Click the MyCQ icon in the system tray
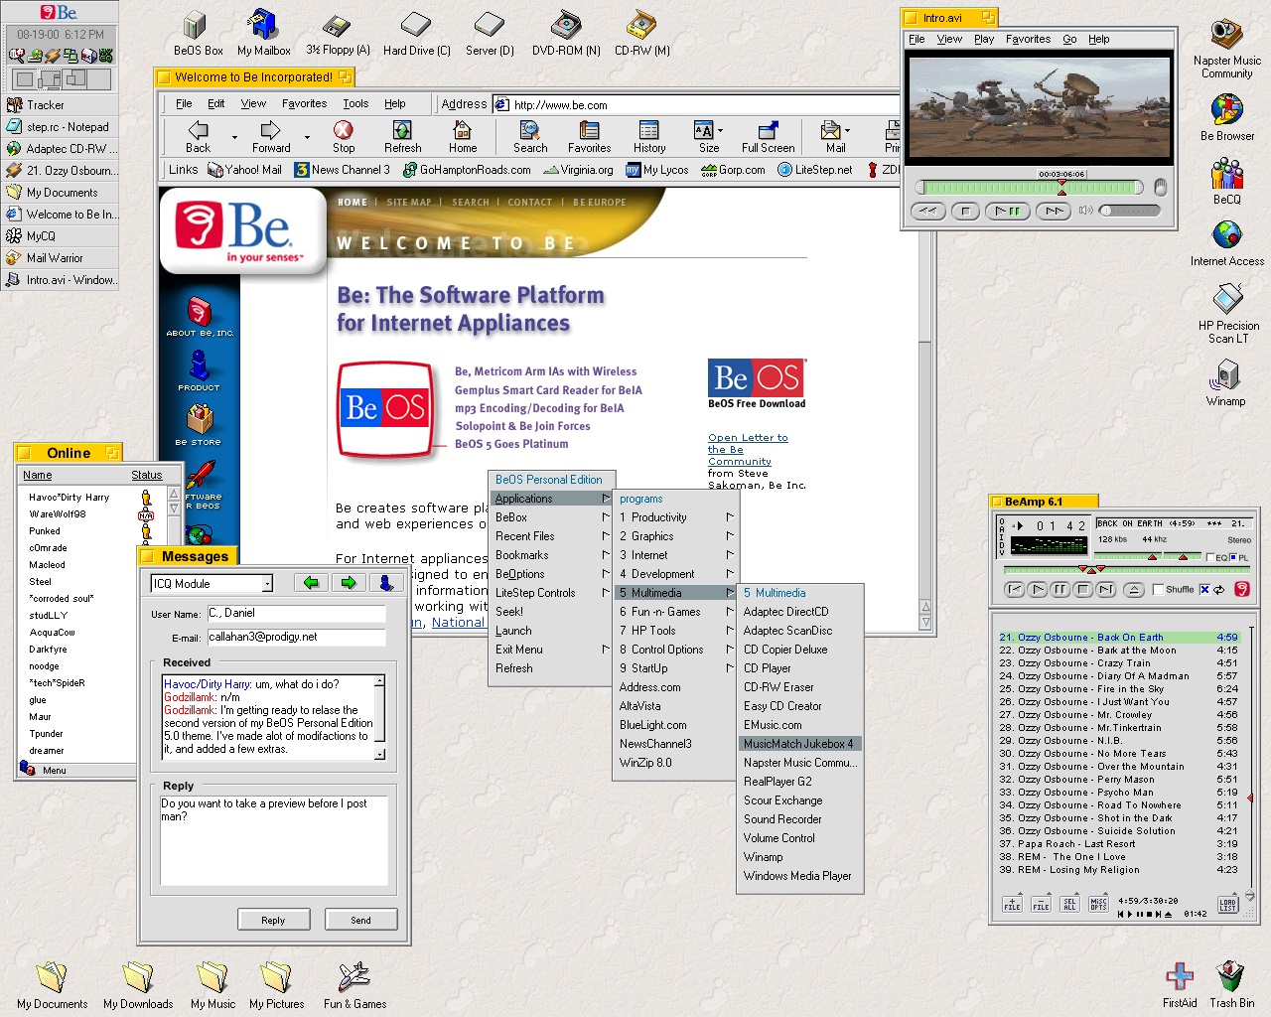 point(105,55)
